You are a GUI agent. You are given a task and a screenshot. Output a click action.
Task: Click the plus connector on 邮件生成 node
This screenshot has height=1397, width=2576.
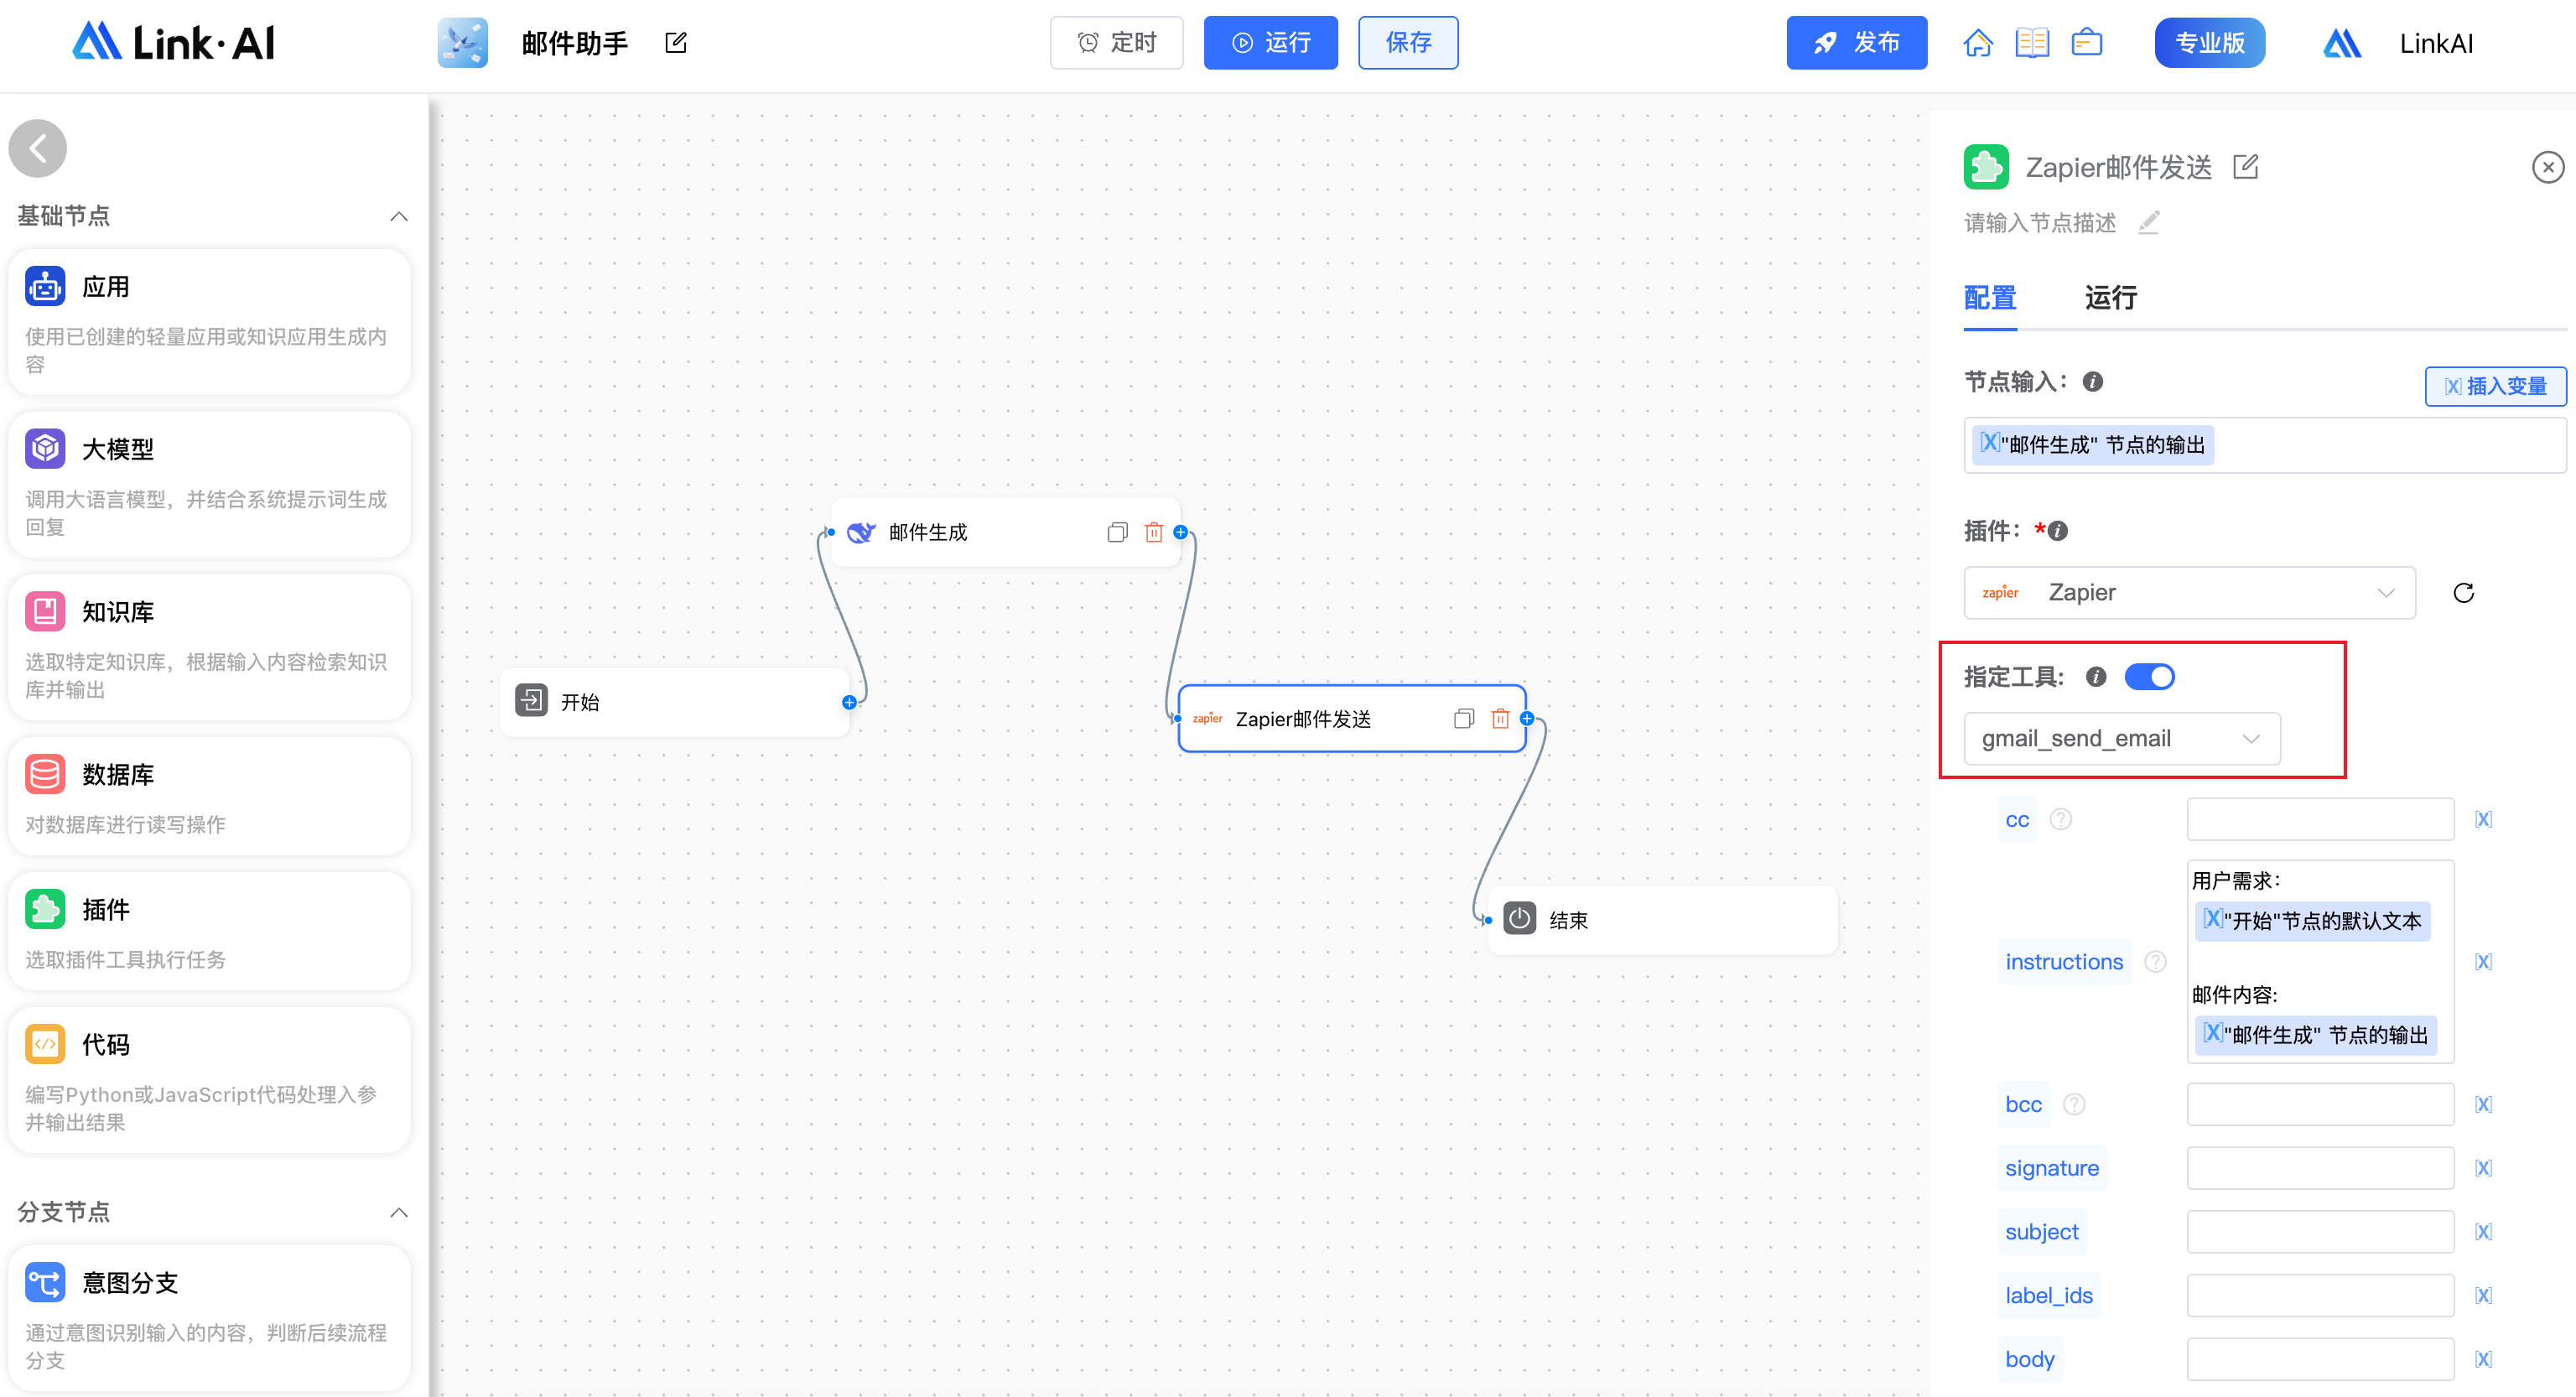(x=1180, y=532)
